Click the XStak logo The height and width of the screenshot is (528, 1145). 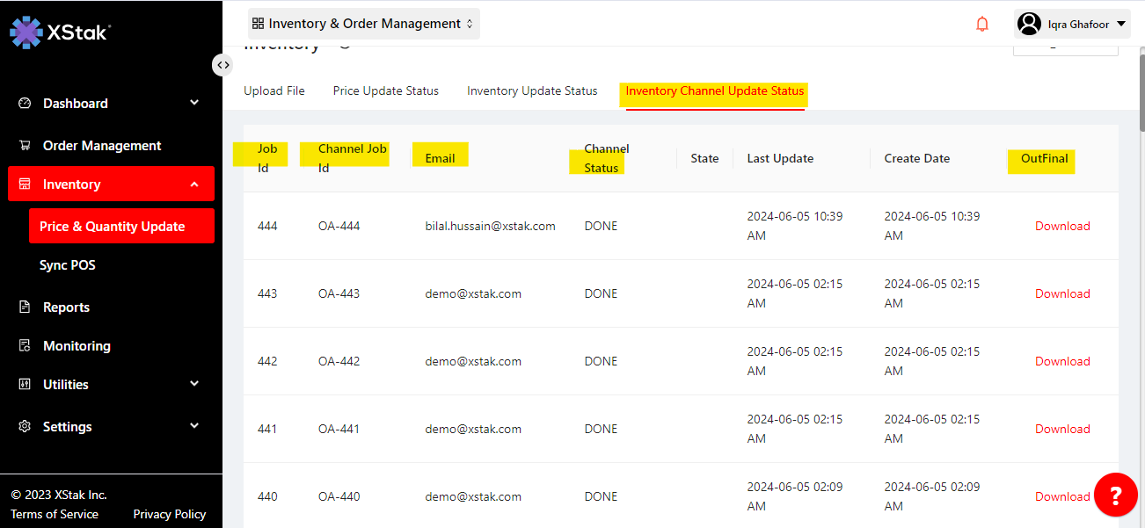click(60, 33)
